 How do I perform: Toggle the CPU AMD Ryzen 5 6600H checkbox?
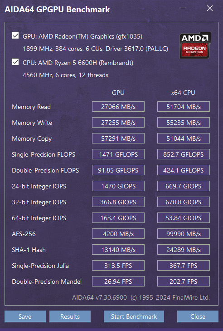[x=15, y=62]
